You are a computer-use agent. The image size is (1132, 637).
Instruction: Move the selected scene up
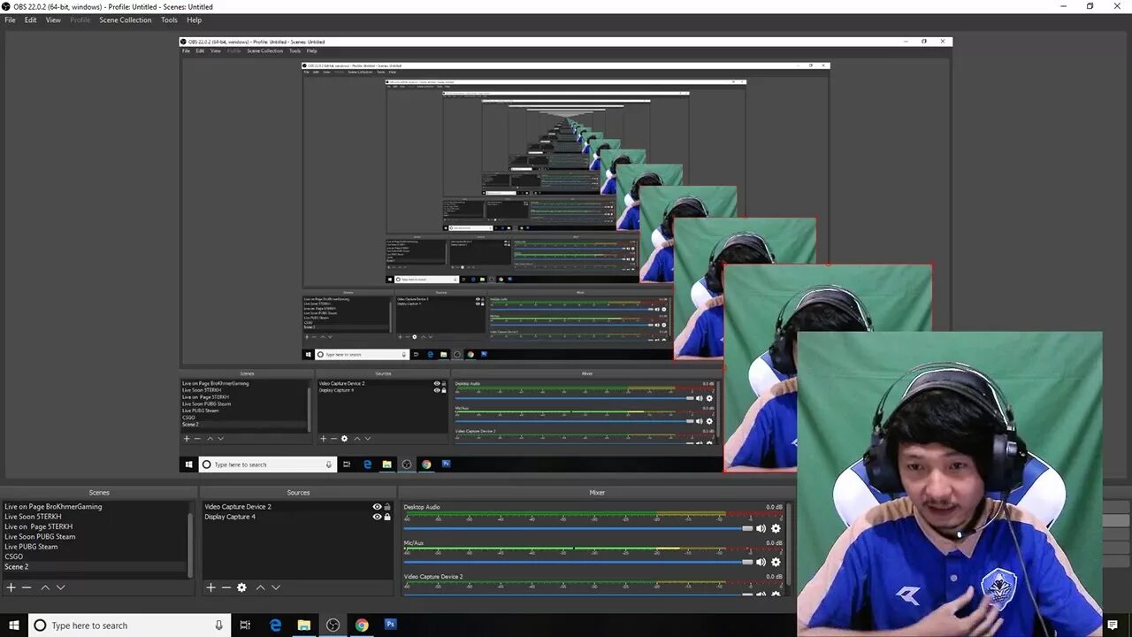[45, 587]
